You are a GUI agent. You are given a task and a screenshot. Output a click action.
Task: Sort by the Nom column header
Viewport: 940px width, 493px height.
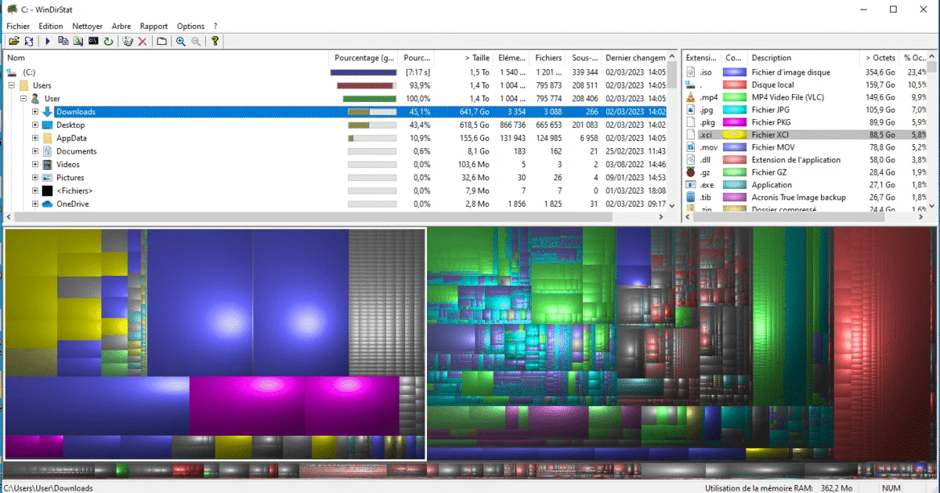pos(167,58)
